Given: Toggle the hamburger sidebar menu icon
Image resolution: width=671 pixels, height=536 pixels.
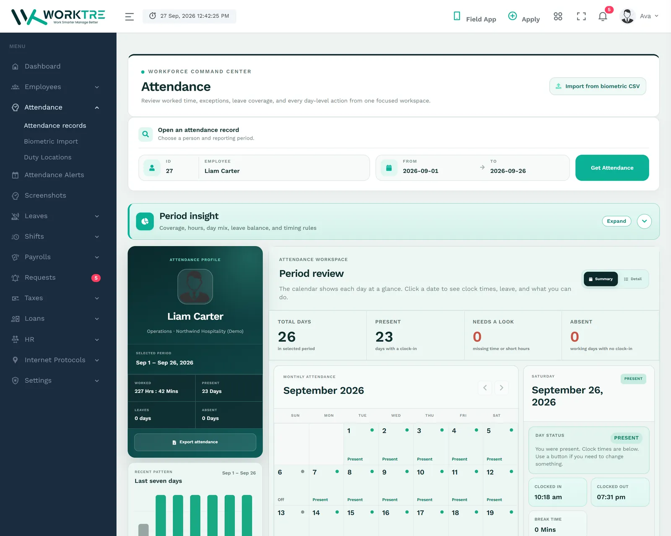Looking at the screenshot, I should (130, 16).
